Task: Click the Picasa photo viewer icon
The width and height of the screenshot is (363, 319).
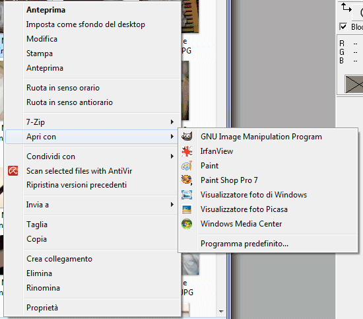Action: (187, 209)
